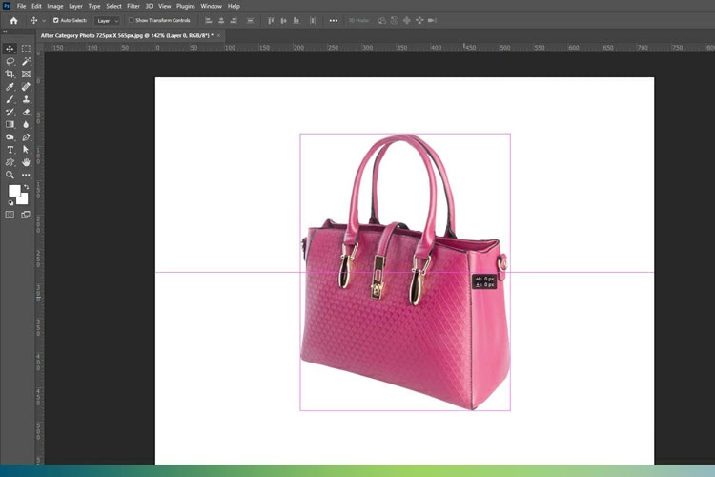
Task: Open the Auto-Select Layer dropdown
Action: [105, 20]
